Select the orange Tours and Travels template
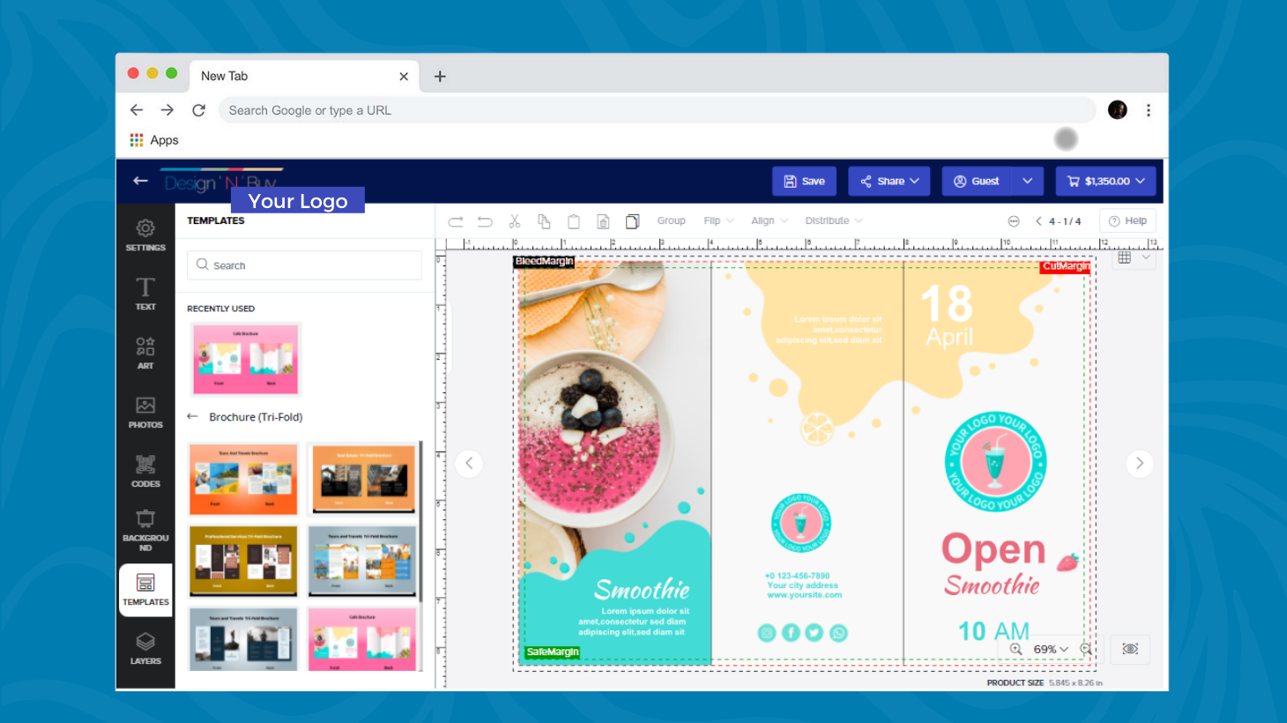 [x=243, y=479]
